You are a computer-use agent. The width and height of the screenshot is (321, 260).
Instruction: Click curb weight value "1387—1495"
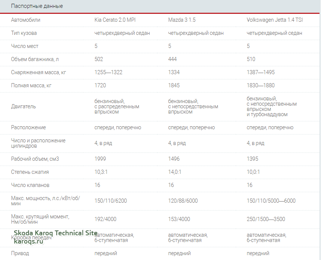point(261,72)
